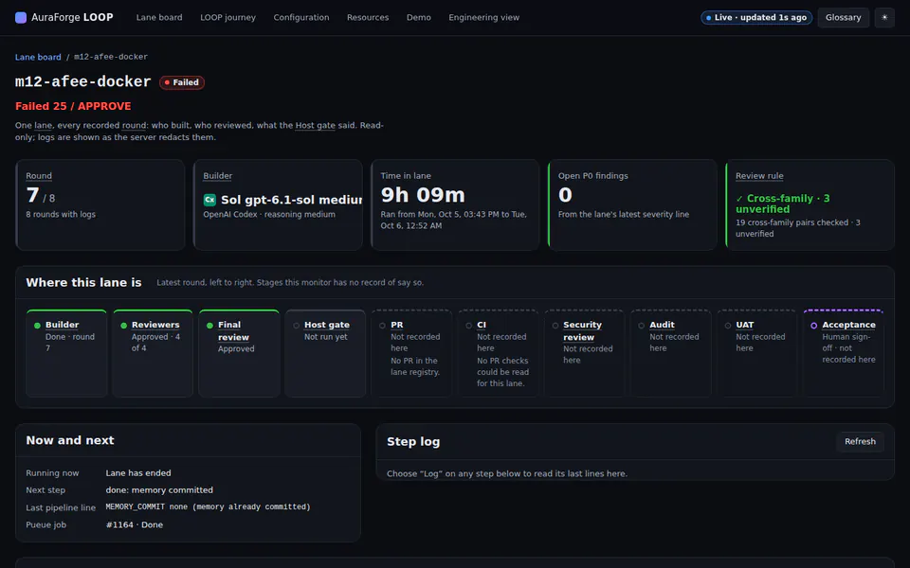
Task: Click the underlined 'lane' glossary term
Action: click(x=43, y=125)
